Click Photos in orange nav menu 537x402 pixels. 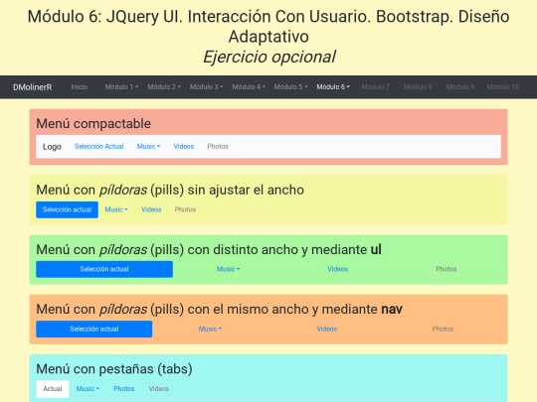point(443,329)
